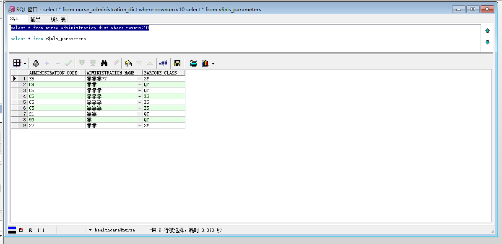Click the BARCODE_CLASS cell SY in row 1
This screenshot has height=244, width=502.
[164, 79]
